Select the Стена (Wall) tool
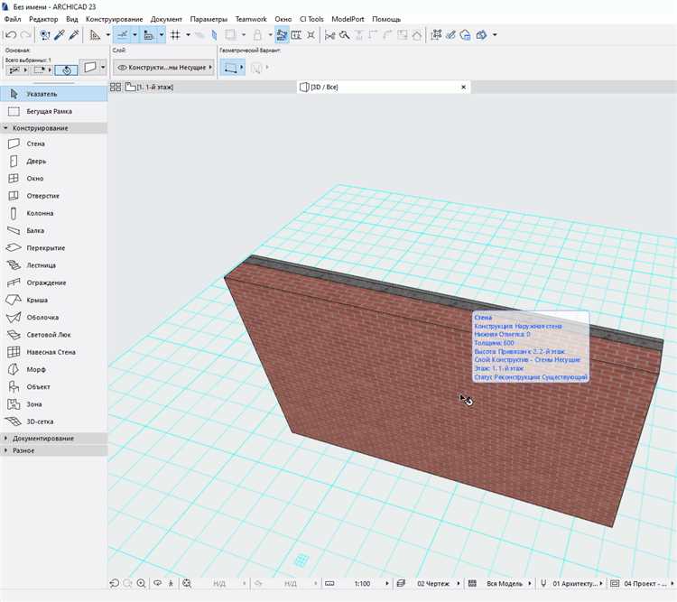 coord(35,144)
